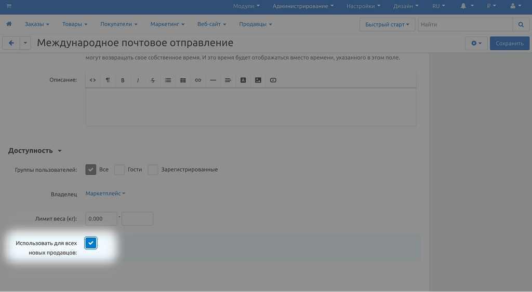The image size is (532, 292).
Task: Click the bold formatting icon in editor
Action: [123, 80]
